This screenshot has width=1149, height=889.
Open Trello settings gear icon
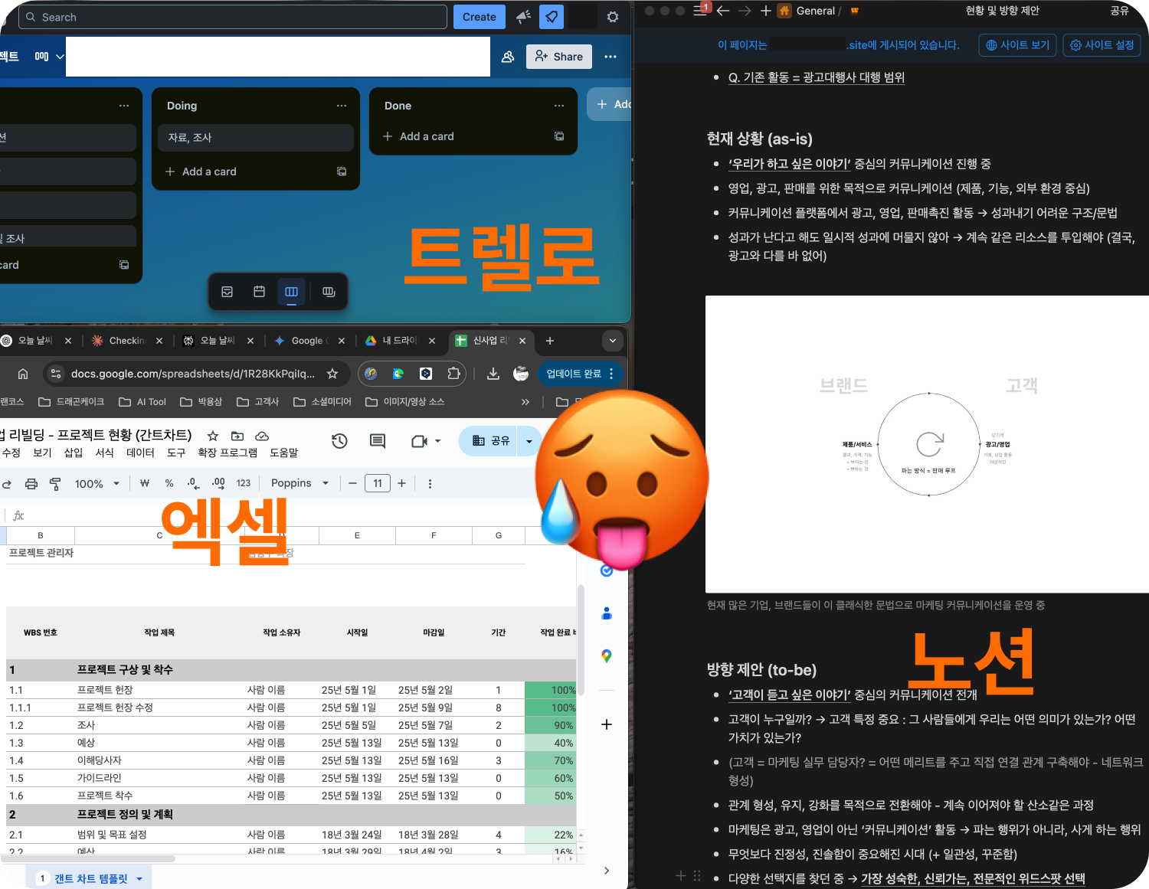pyautogui.click(x=613, y=17)
